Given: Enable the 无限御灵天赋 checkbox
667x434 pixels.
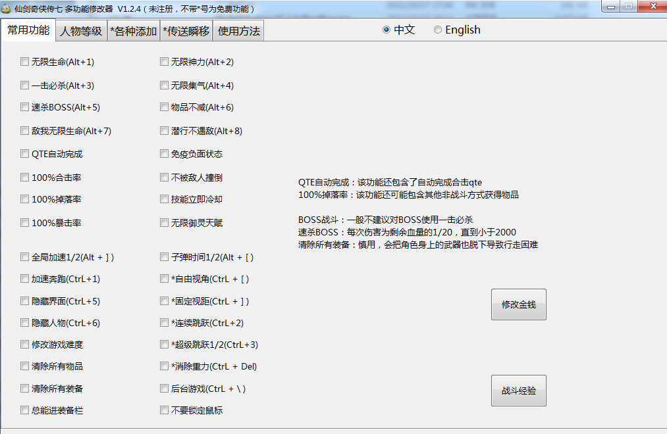Looking at the screenshot, I should pos(164,223).
